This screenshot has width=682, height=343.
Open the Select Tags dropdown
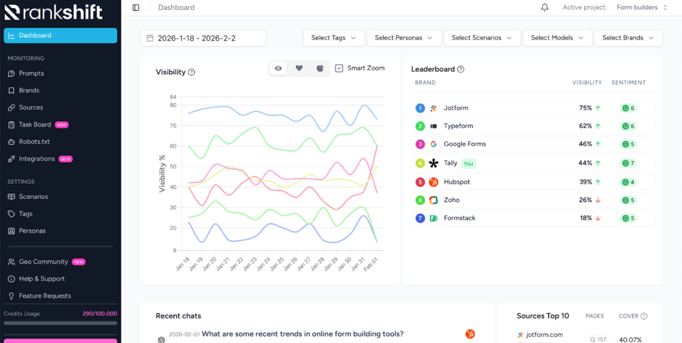(x=334, y=38)
